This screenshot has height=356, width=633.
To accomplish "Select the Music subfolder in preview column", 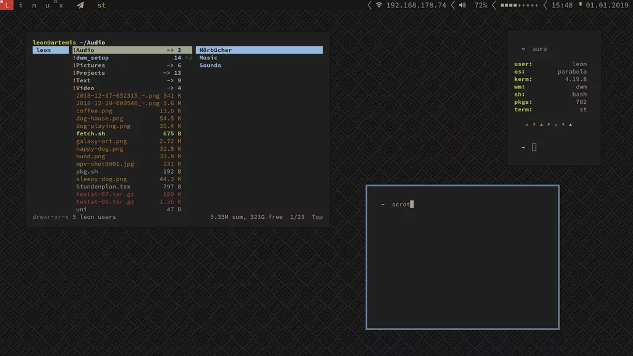I will coord(208,58).
